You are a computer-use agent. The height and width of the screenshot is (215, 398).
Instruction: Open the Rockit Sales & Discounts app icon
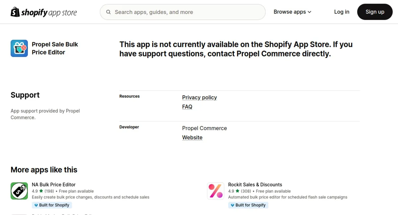tap(216, 191)
